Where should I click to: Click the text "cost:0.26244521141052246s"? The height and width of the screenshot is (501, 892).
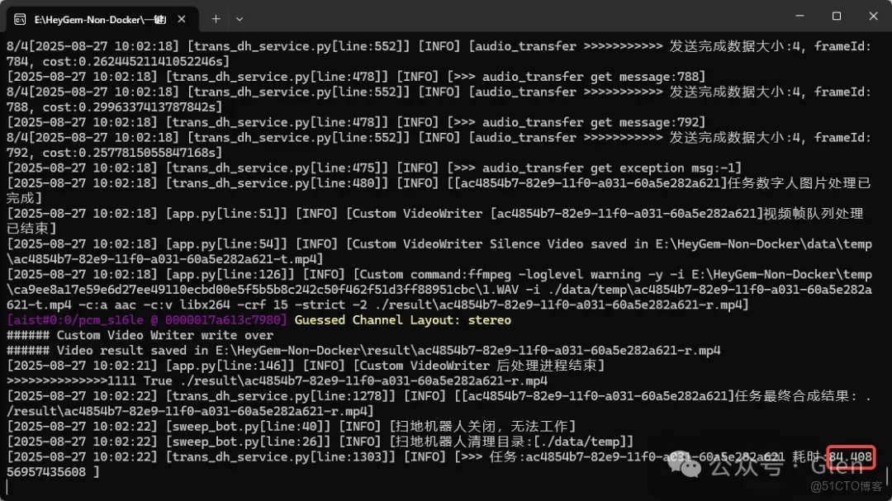pyautogui.click(x=136, y=61)
